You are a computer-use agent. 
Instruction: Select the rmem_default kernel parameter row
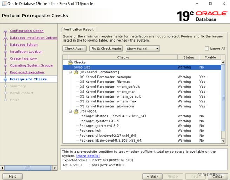click(x=142, y=87)
